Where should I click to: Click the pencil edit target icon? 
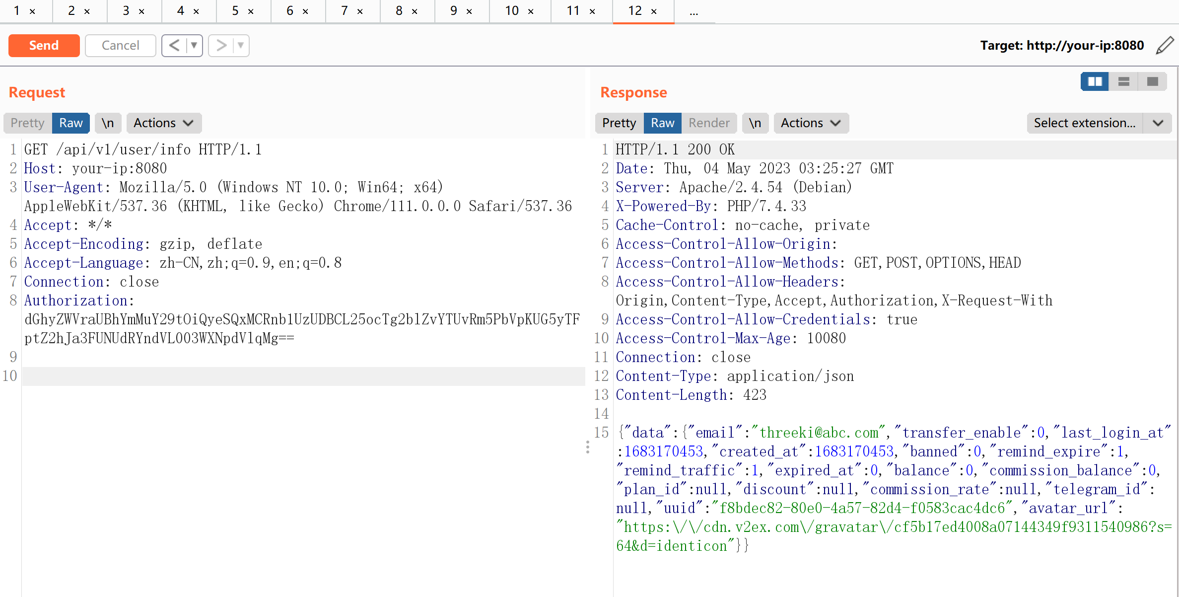[1165, 45]
